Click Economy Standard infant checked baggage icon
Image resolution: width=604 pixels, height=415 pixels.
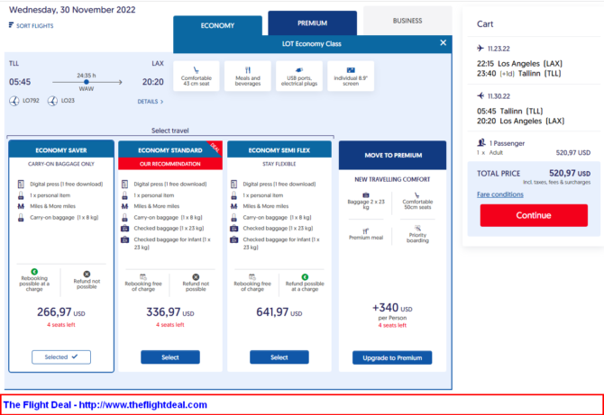point(124,239)
